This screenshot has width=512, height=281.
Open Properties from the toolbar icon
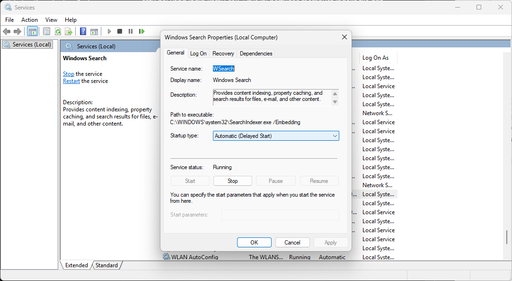(x=47, y=31)
